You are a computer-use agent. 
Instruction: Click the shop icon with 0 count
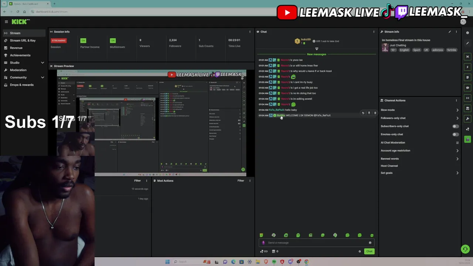[275, 252]
